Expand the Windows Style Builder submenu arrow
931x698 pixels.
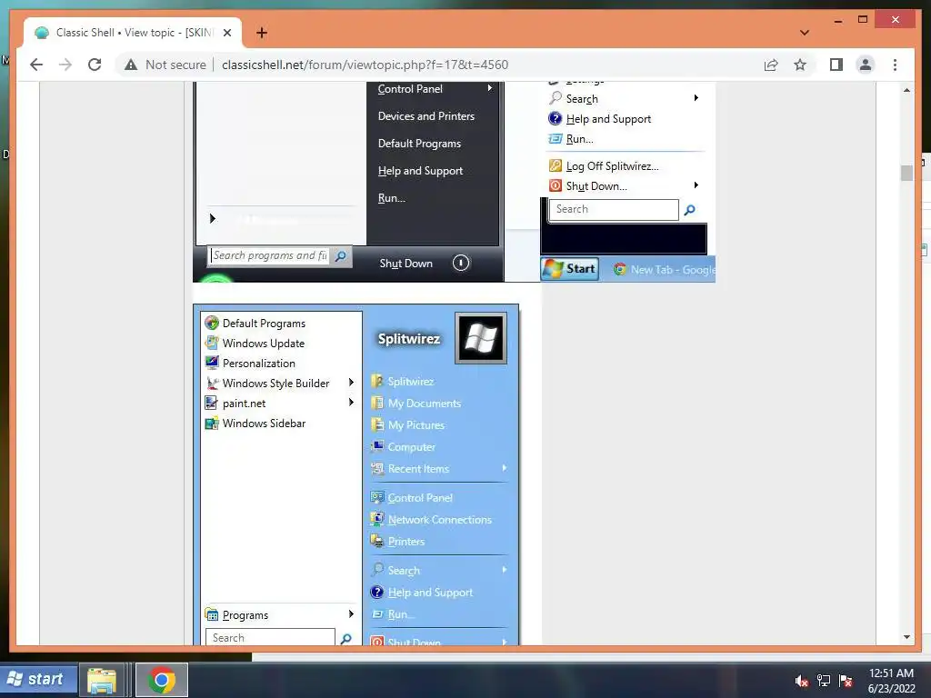[351, 383]
